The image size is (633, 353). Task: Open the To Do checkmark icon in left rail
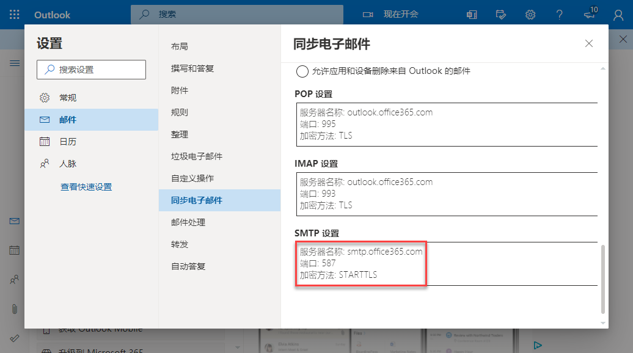point(15,338)
